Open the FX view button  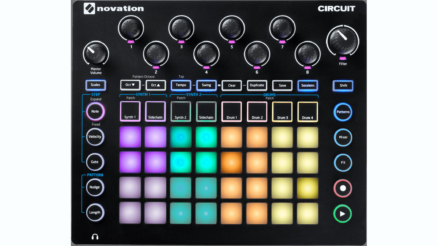[x=343, y=163]
